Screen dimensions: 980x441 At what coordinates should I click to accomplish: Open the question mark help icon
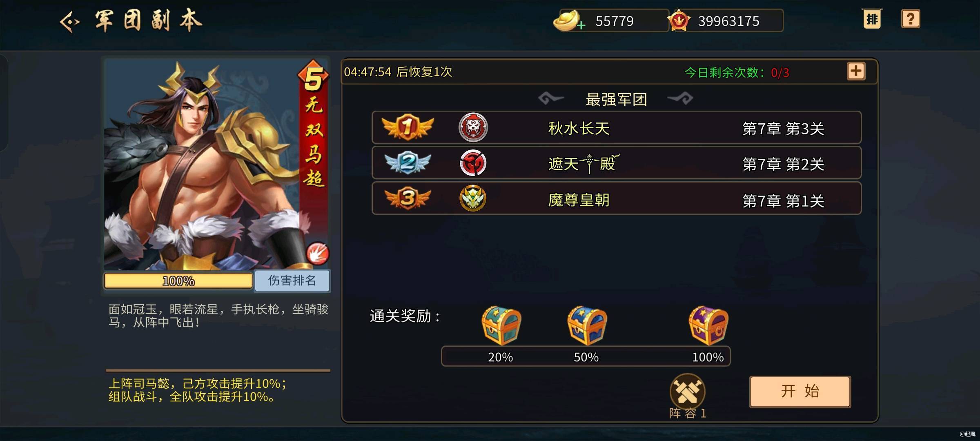click(911, 19)
